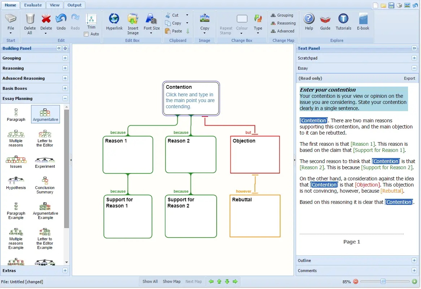Click the Insert Image icon
Screen dimensions: 421x289
pos(133,19)
